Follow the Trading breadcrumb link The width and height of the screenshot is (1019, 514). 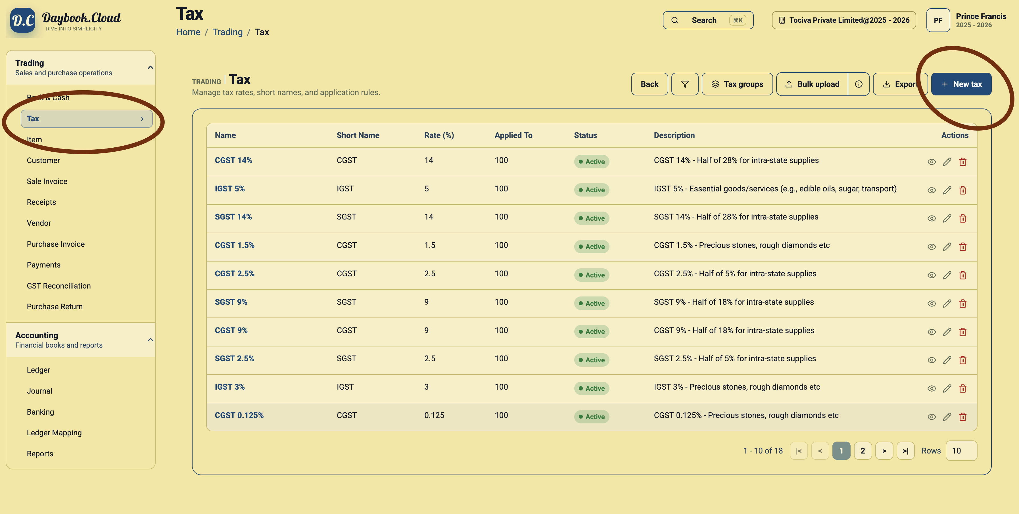coord(227,32)
